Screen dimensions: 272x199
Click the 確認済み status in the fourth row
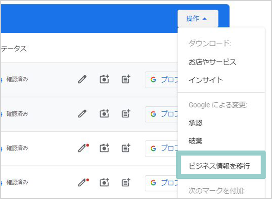[x=17, y=182]
